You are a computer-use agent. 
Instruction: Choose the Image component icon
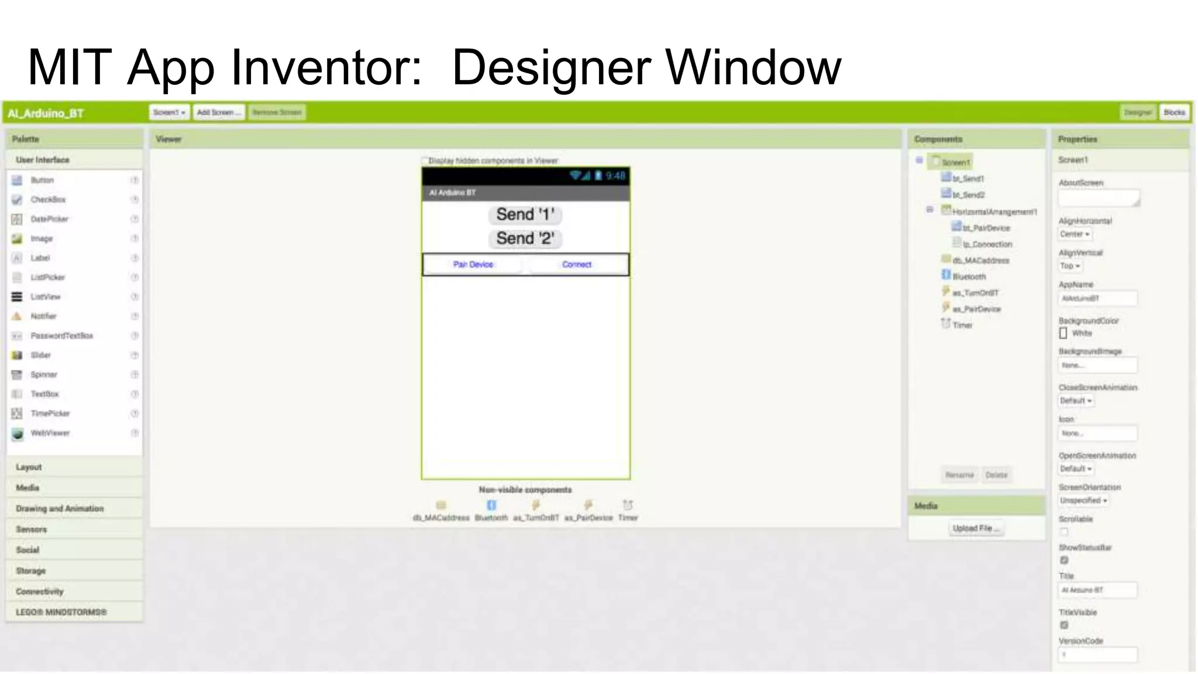pyautogui.click(x=18, y=239)
